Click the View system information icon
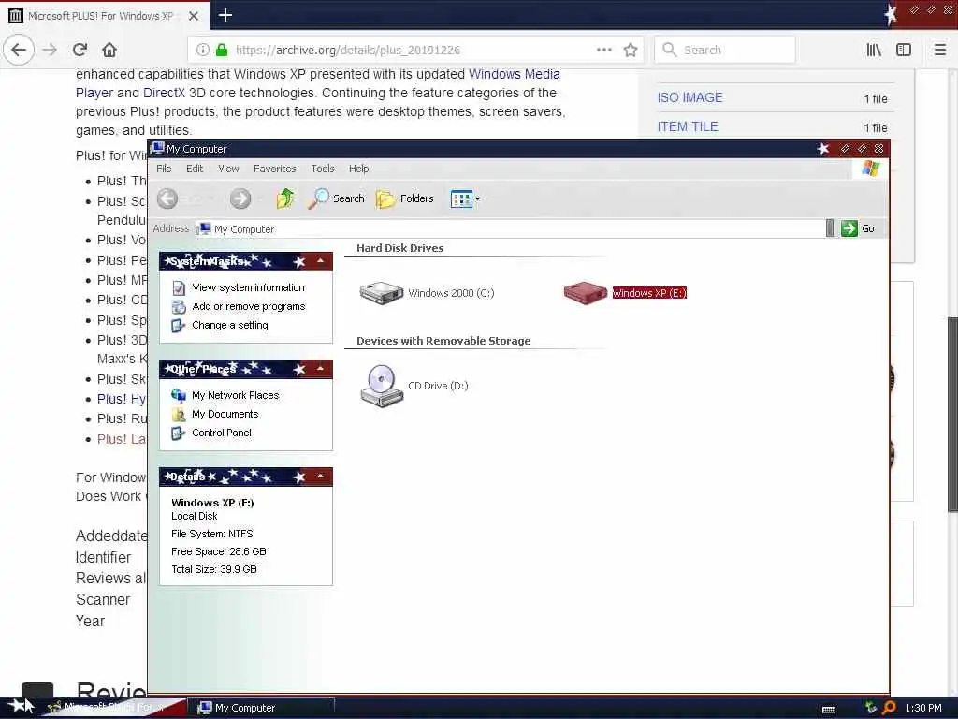Viewport: 958px width, 719px height. [179, 288]
